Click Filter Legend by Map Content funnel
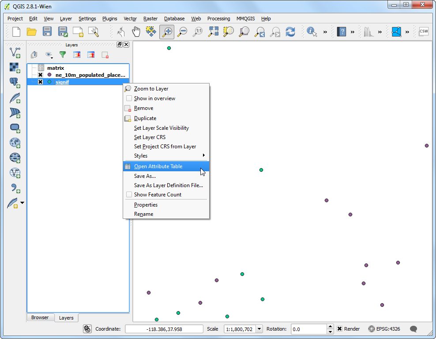 tap(63, 54)
